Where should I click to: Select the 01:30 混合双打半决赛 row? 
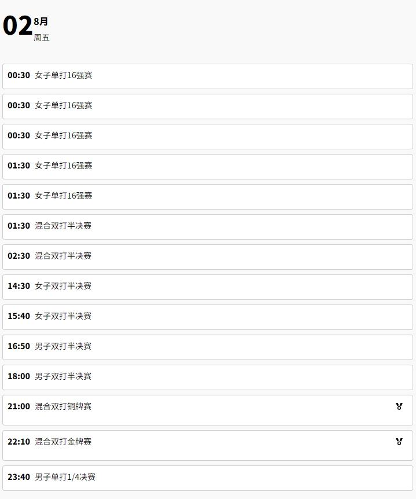coord(208,227)
